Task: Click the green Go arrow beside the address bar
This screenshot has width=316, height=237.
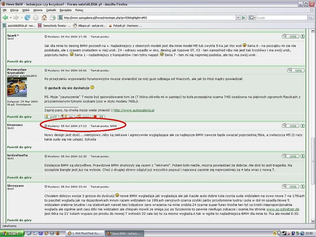Action: click(x=243, y=18)
